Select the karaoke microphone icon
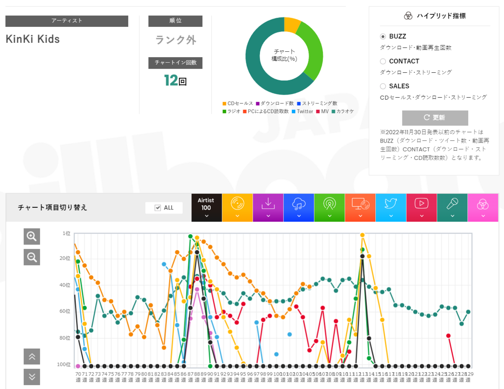This screenshot has width=504, height=389. pos(452,204)
